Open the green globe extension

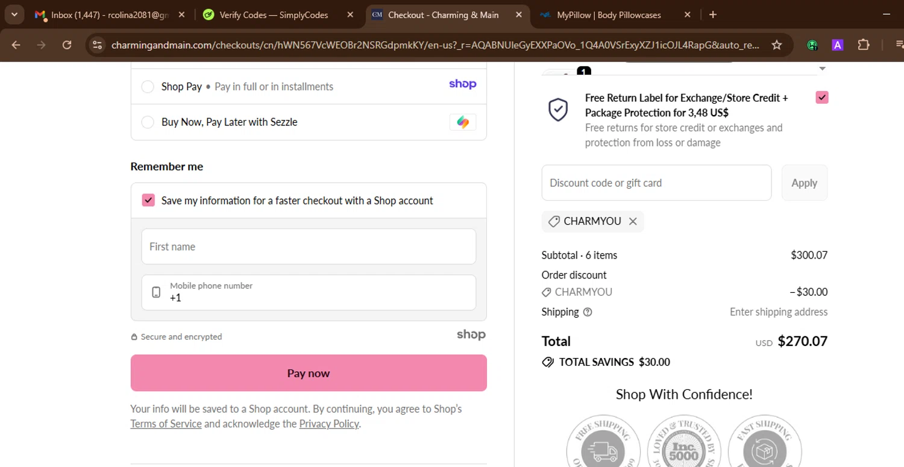click(x=812, y=45)
